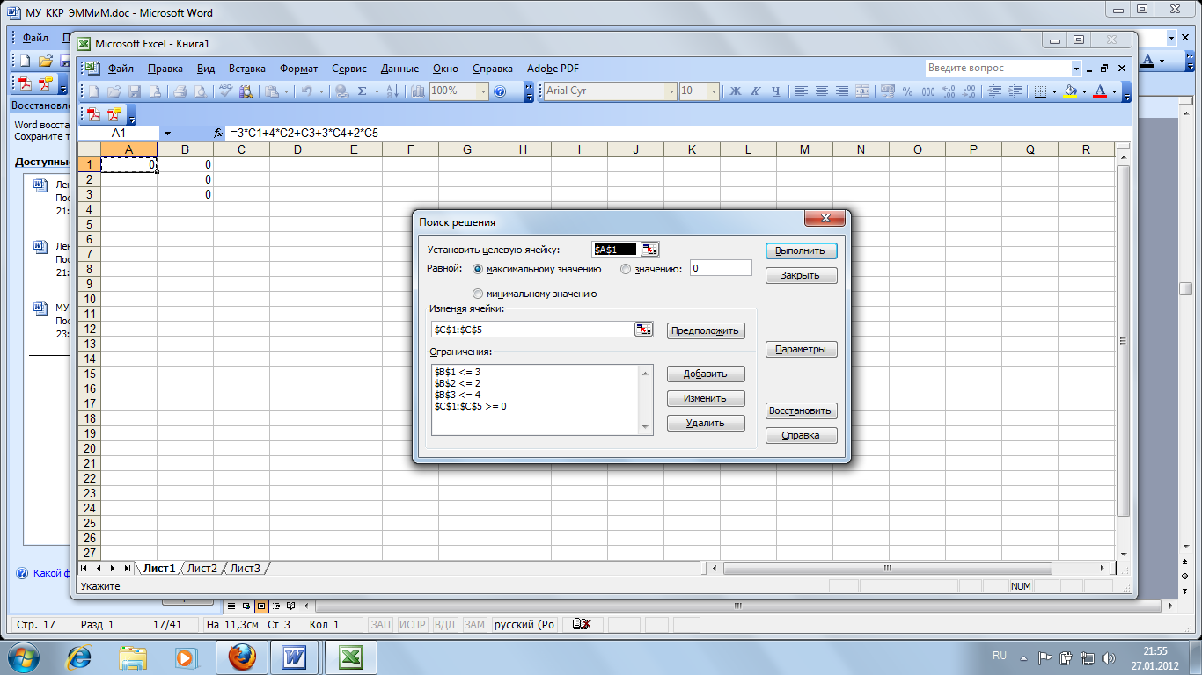Click the Предположить button

pyautogui.click(x=706, y=331)
